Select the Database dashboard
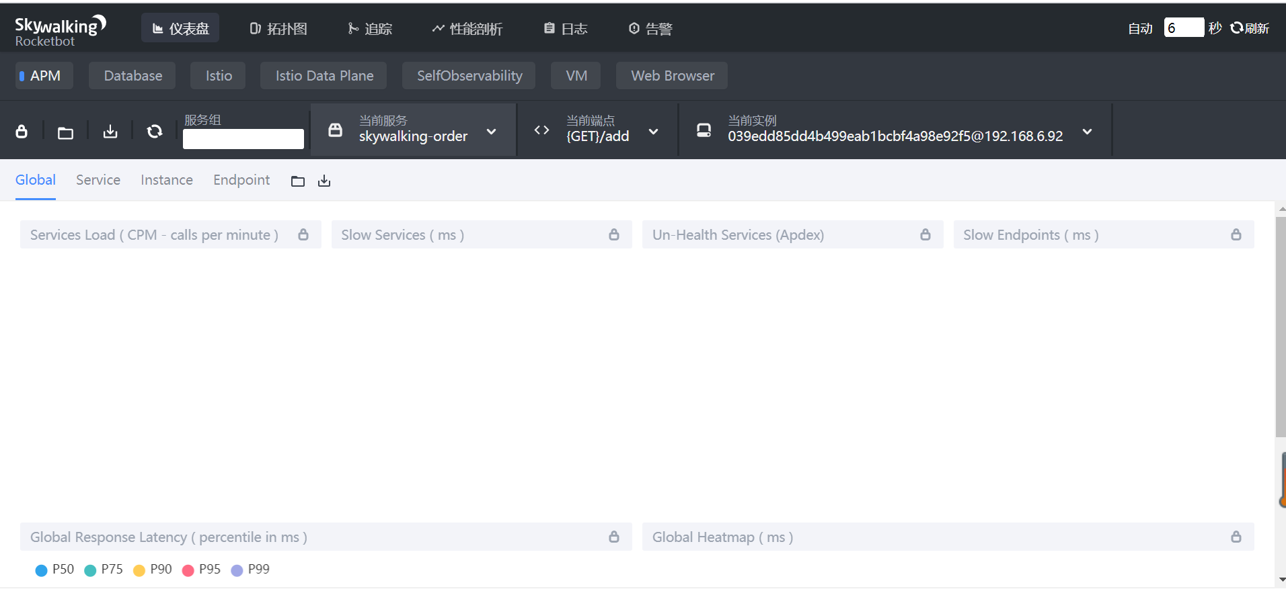The width and height of the screenshot is (1286, 589). (133, 75)
